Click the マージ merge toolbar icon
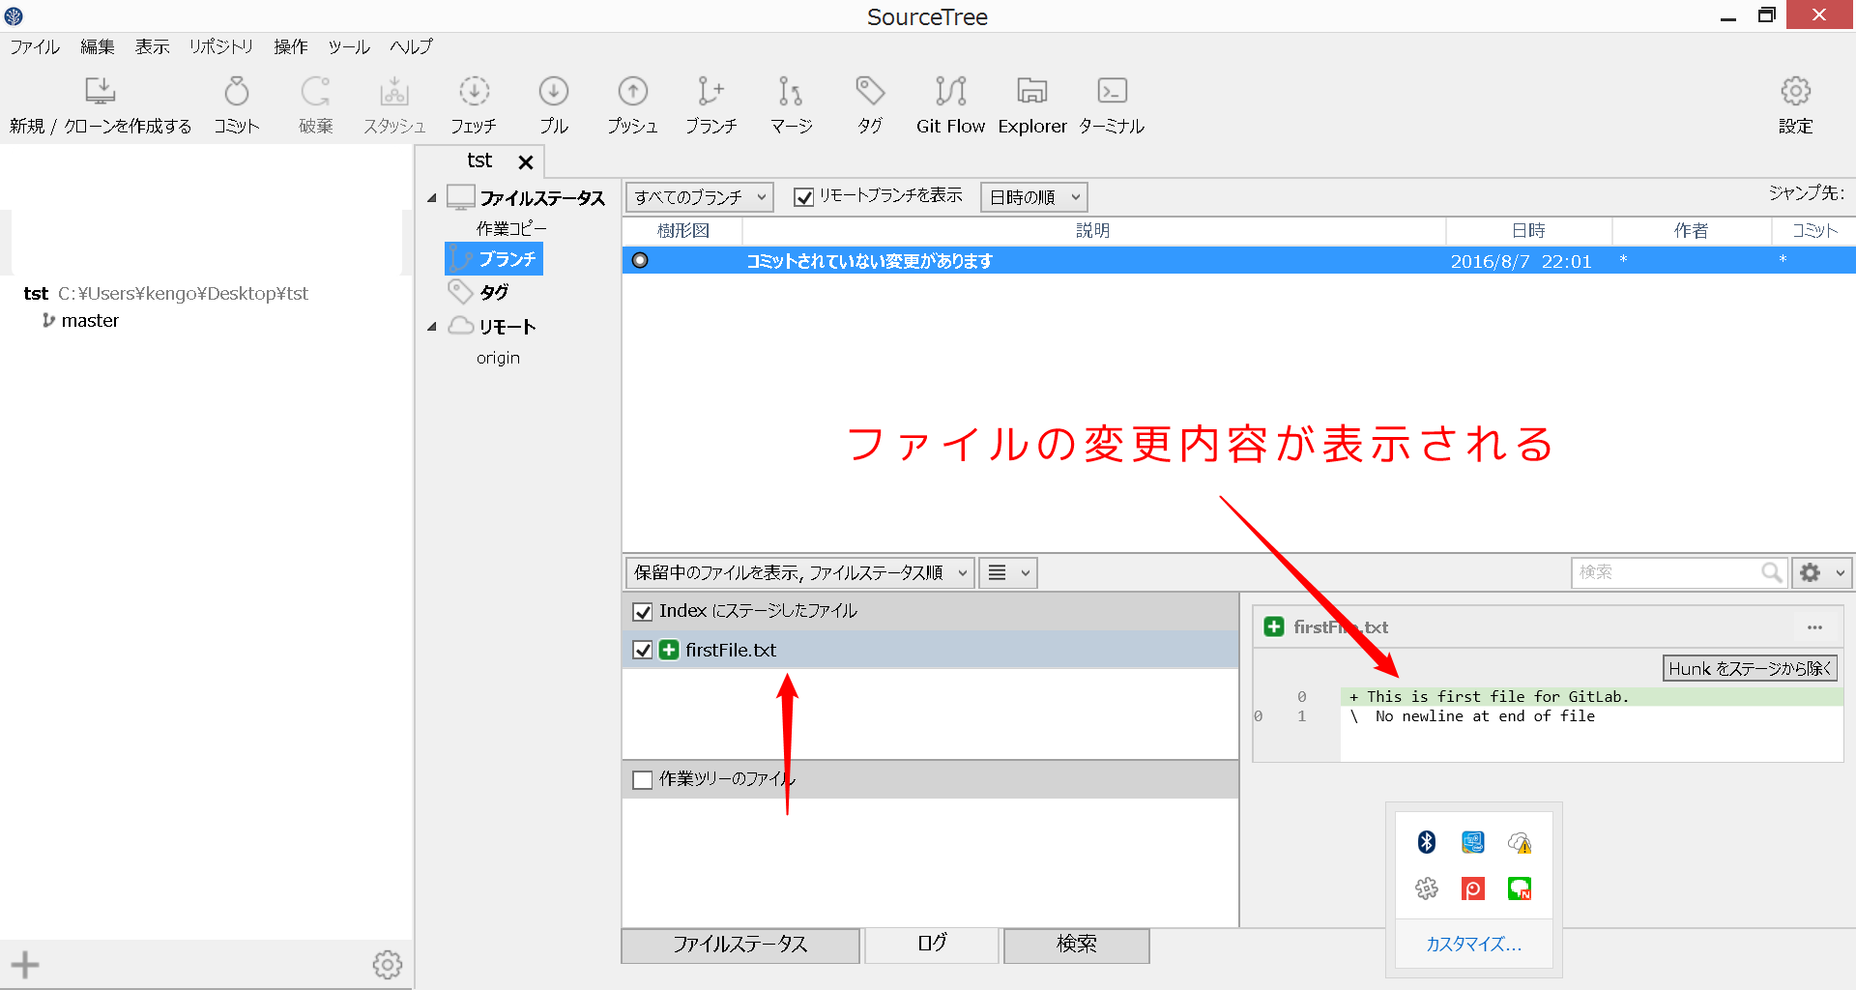The height and width of the screenshot is (990, 1856). (791, 91)
